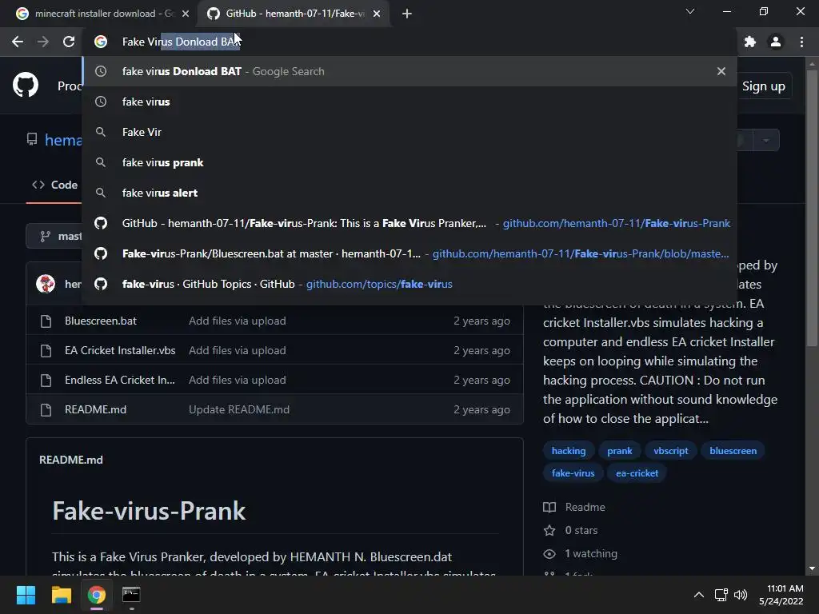Click the 0 stars link
This screenshot has height=614, width=819.
click(570, 531)
